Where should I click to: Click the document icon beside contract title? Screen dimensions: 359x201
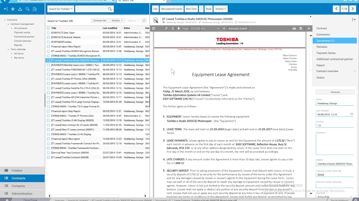156,20
